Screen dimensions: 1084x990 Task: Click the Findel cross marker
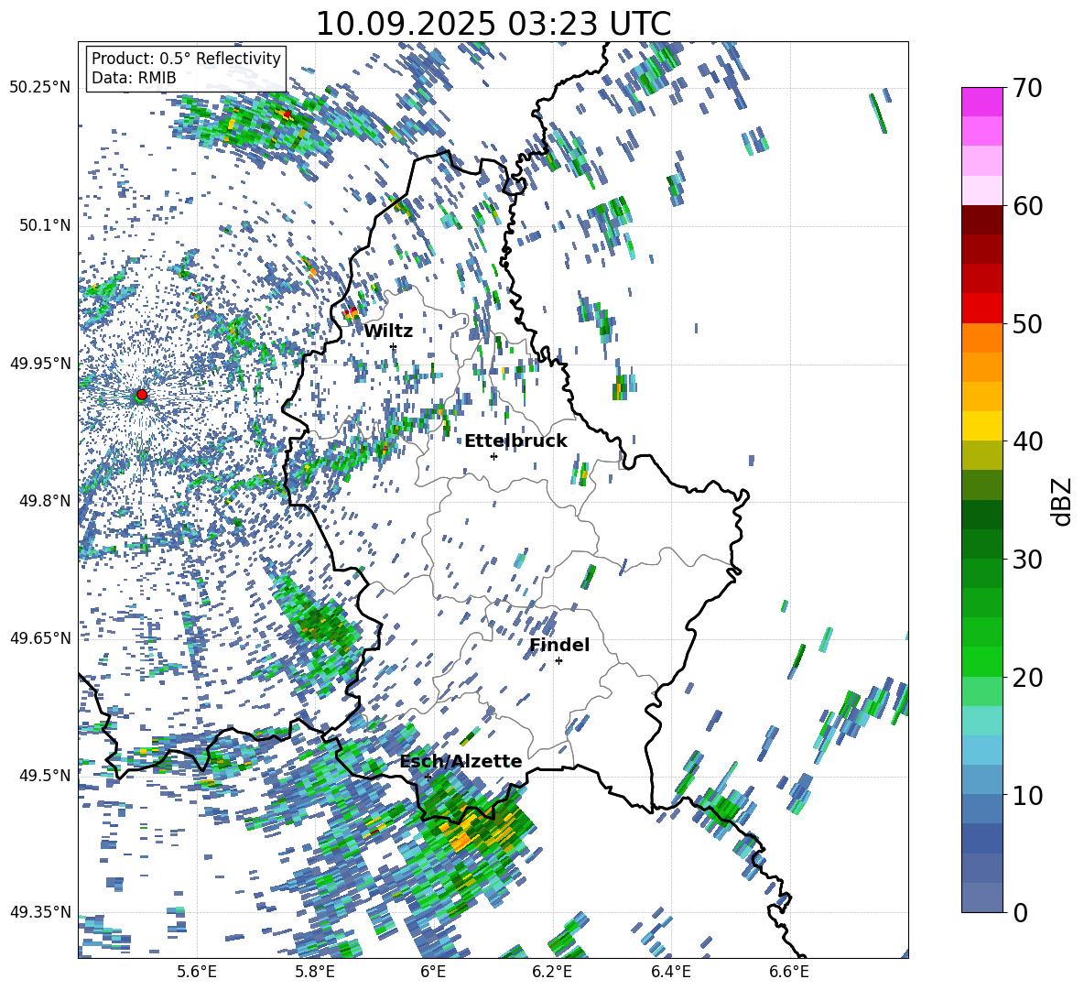coord(558,661)
